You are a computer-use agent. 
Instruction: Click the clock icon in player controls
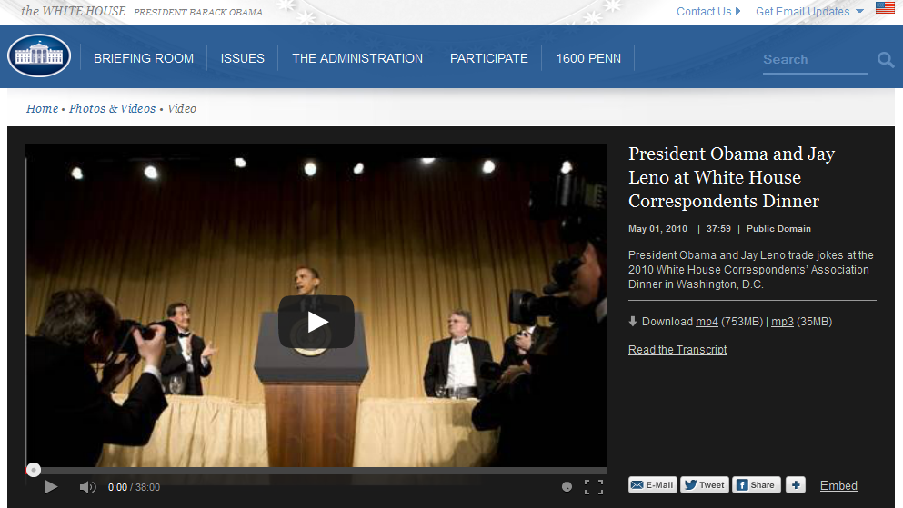[x=567, y=487]
